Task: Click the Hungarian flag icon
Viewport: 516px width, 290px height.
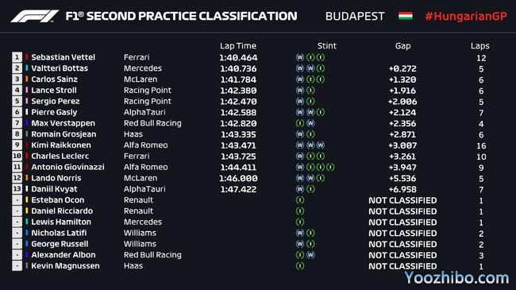Action: [406, 16]
